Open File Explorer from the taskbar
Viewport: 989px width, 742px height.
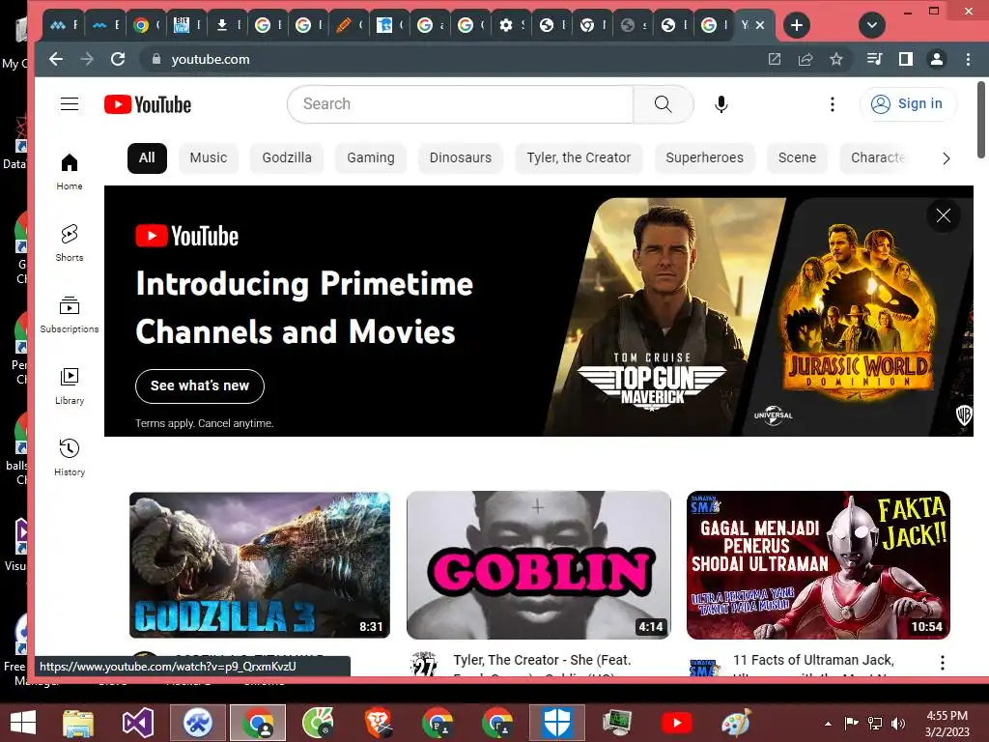click(78, 723)
